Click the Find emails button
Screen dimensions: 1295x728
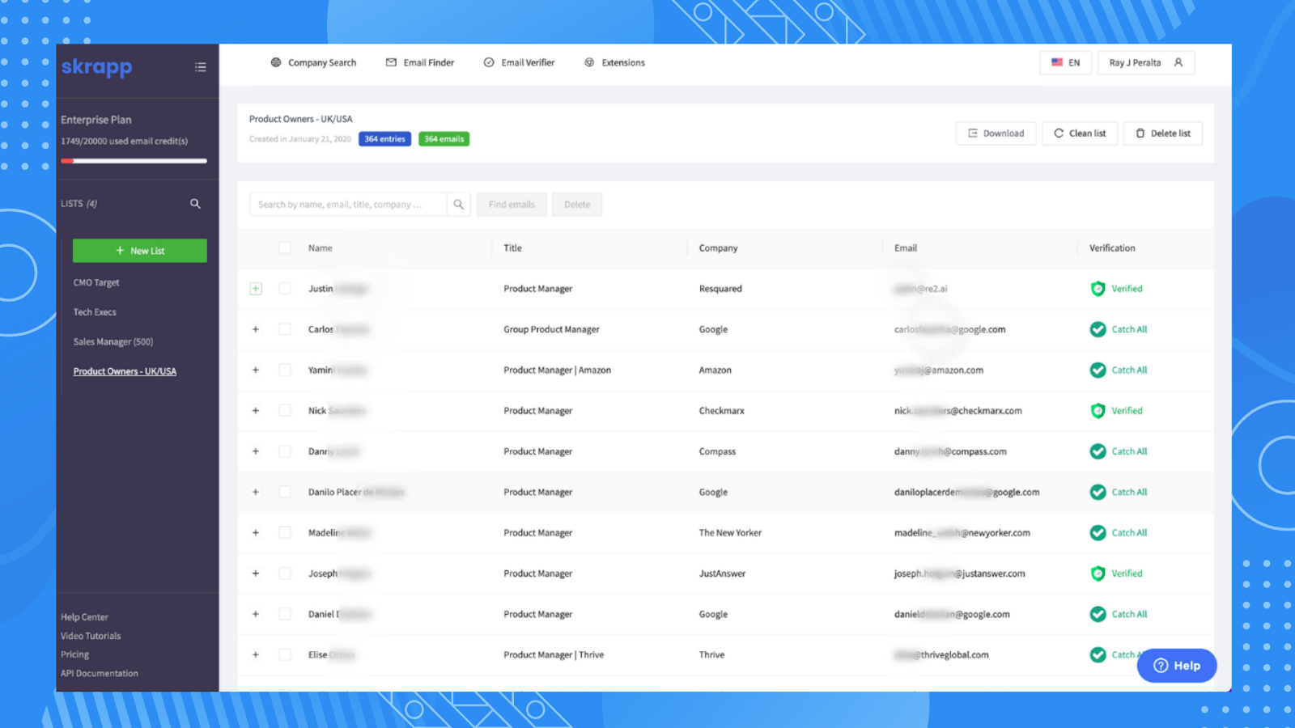pos(512,205)
